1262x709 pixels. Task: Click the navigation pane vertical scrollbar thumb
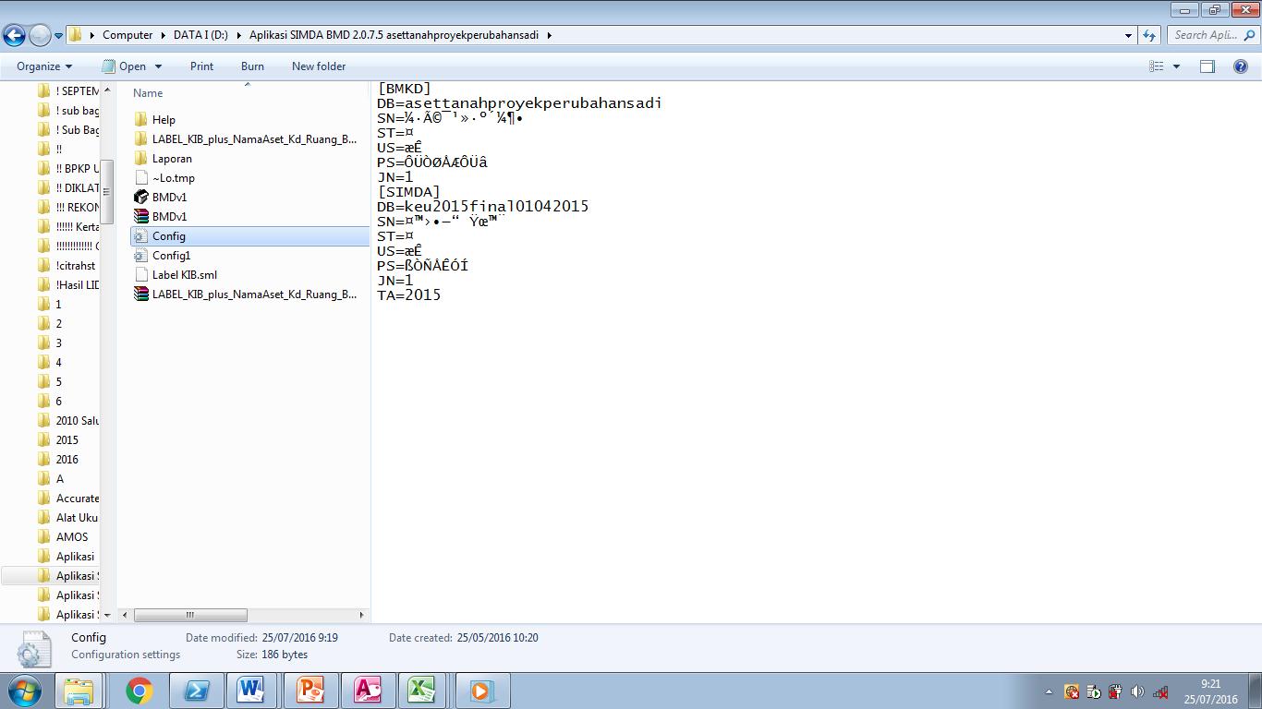click(107, 191)
